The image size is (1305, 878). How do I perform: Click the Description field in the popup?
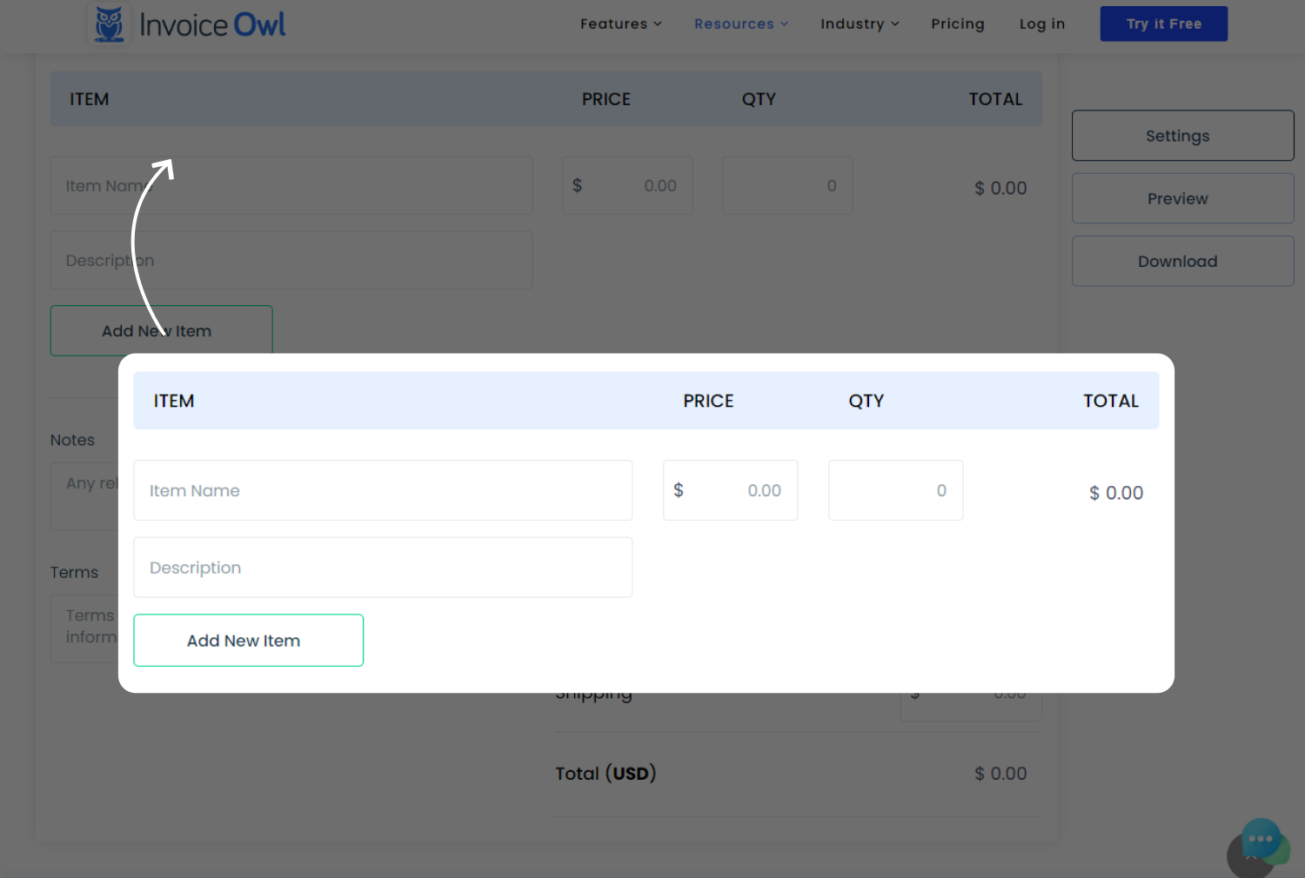pyautogui.click(x=383, y=567)
